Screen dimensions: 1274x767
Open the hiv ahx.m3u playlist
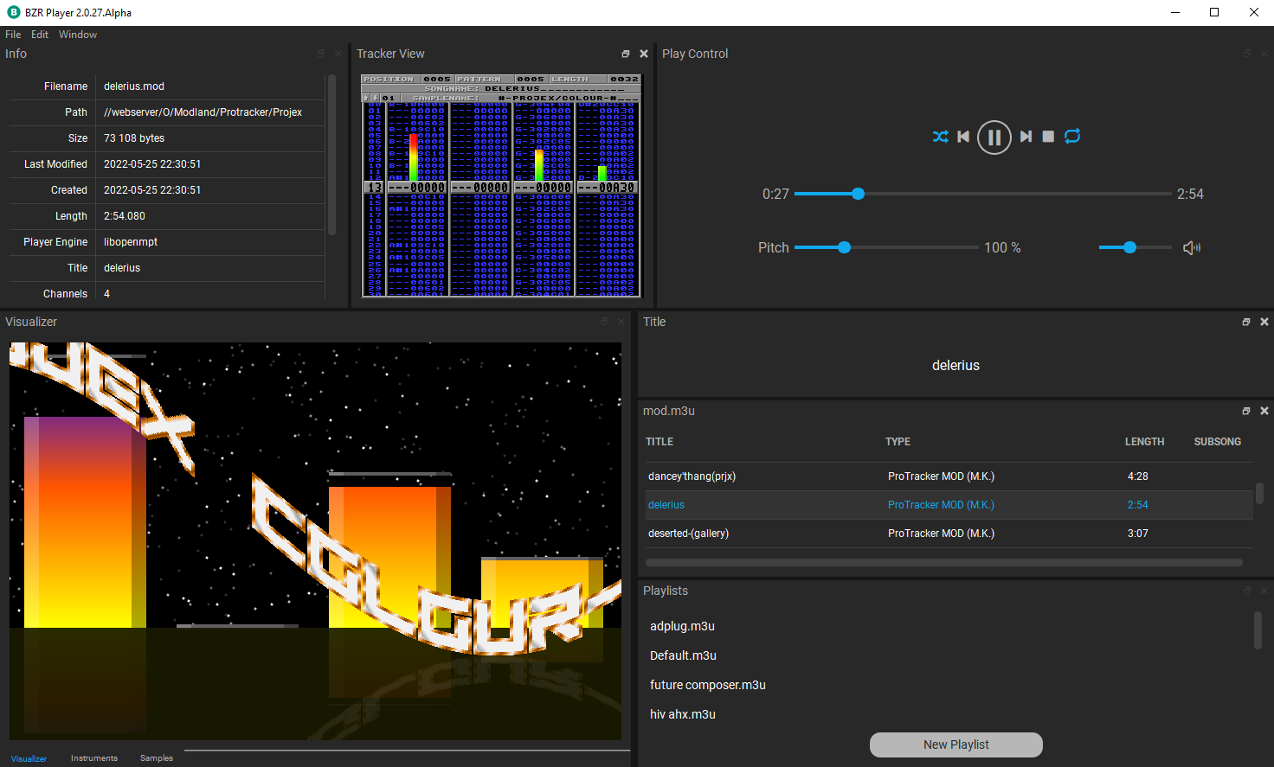(683, 714)
